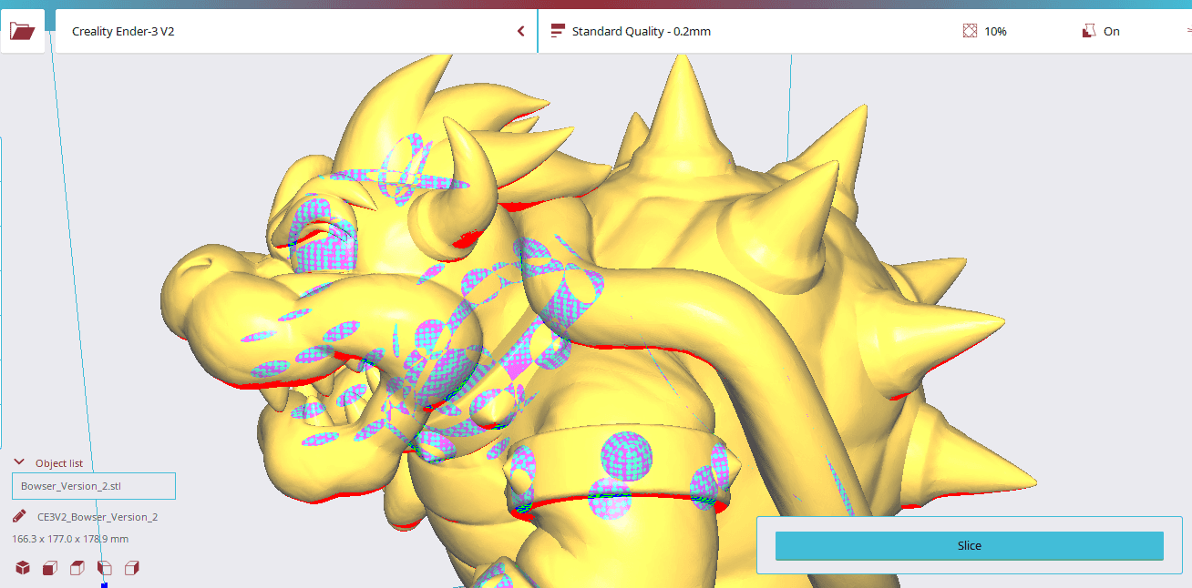Click the pencil icon to rename job
1192x588 pixels.
(19, 516)
